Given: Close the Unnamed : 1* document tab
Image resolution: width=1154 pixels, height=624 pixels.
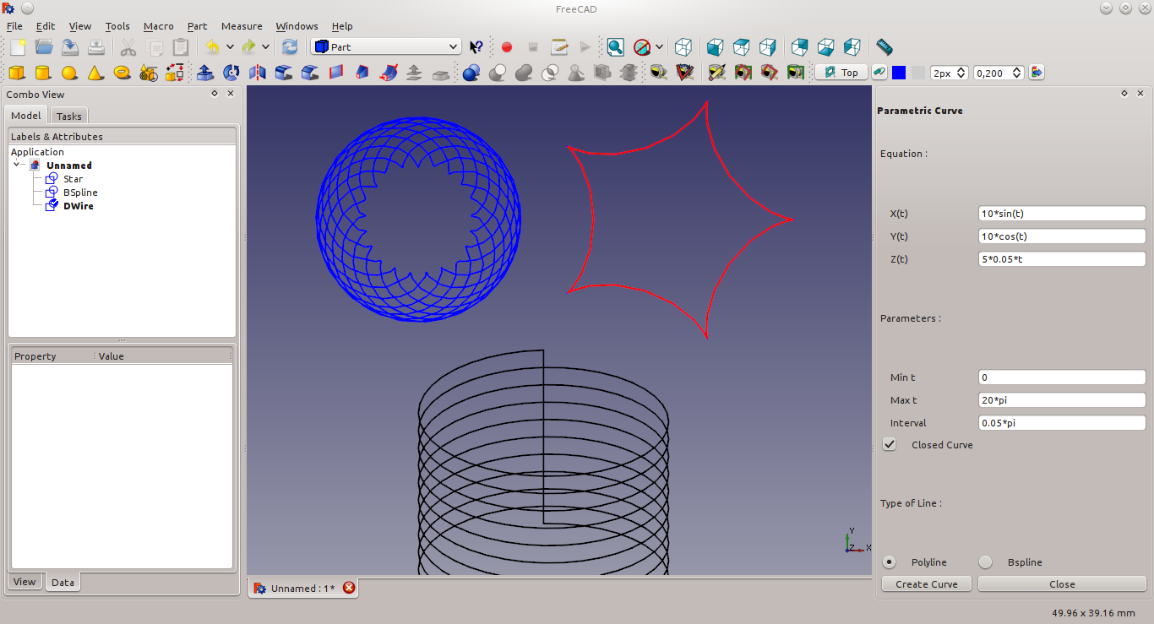Looking at the screenshot, I should [x=349, y=588].
